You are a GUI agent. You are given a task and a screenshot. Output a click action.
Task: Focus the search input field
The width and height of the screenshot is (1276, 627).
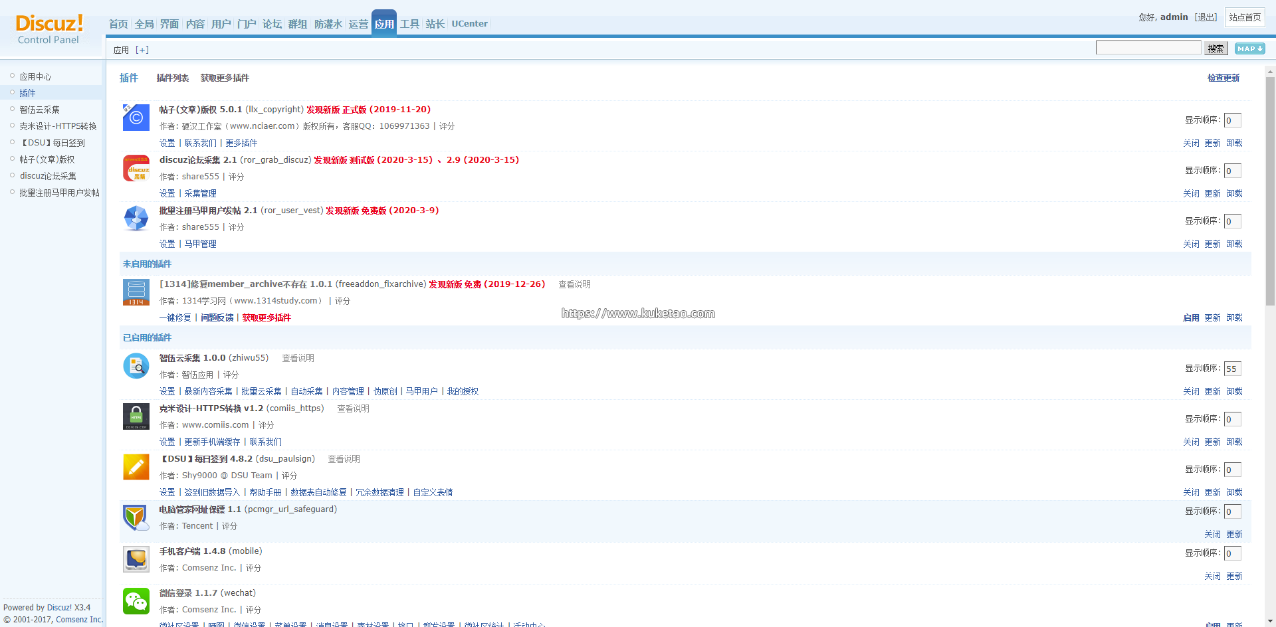(1148, 48)
